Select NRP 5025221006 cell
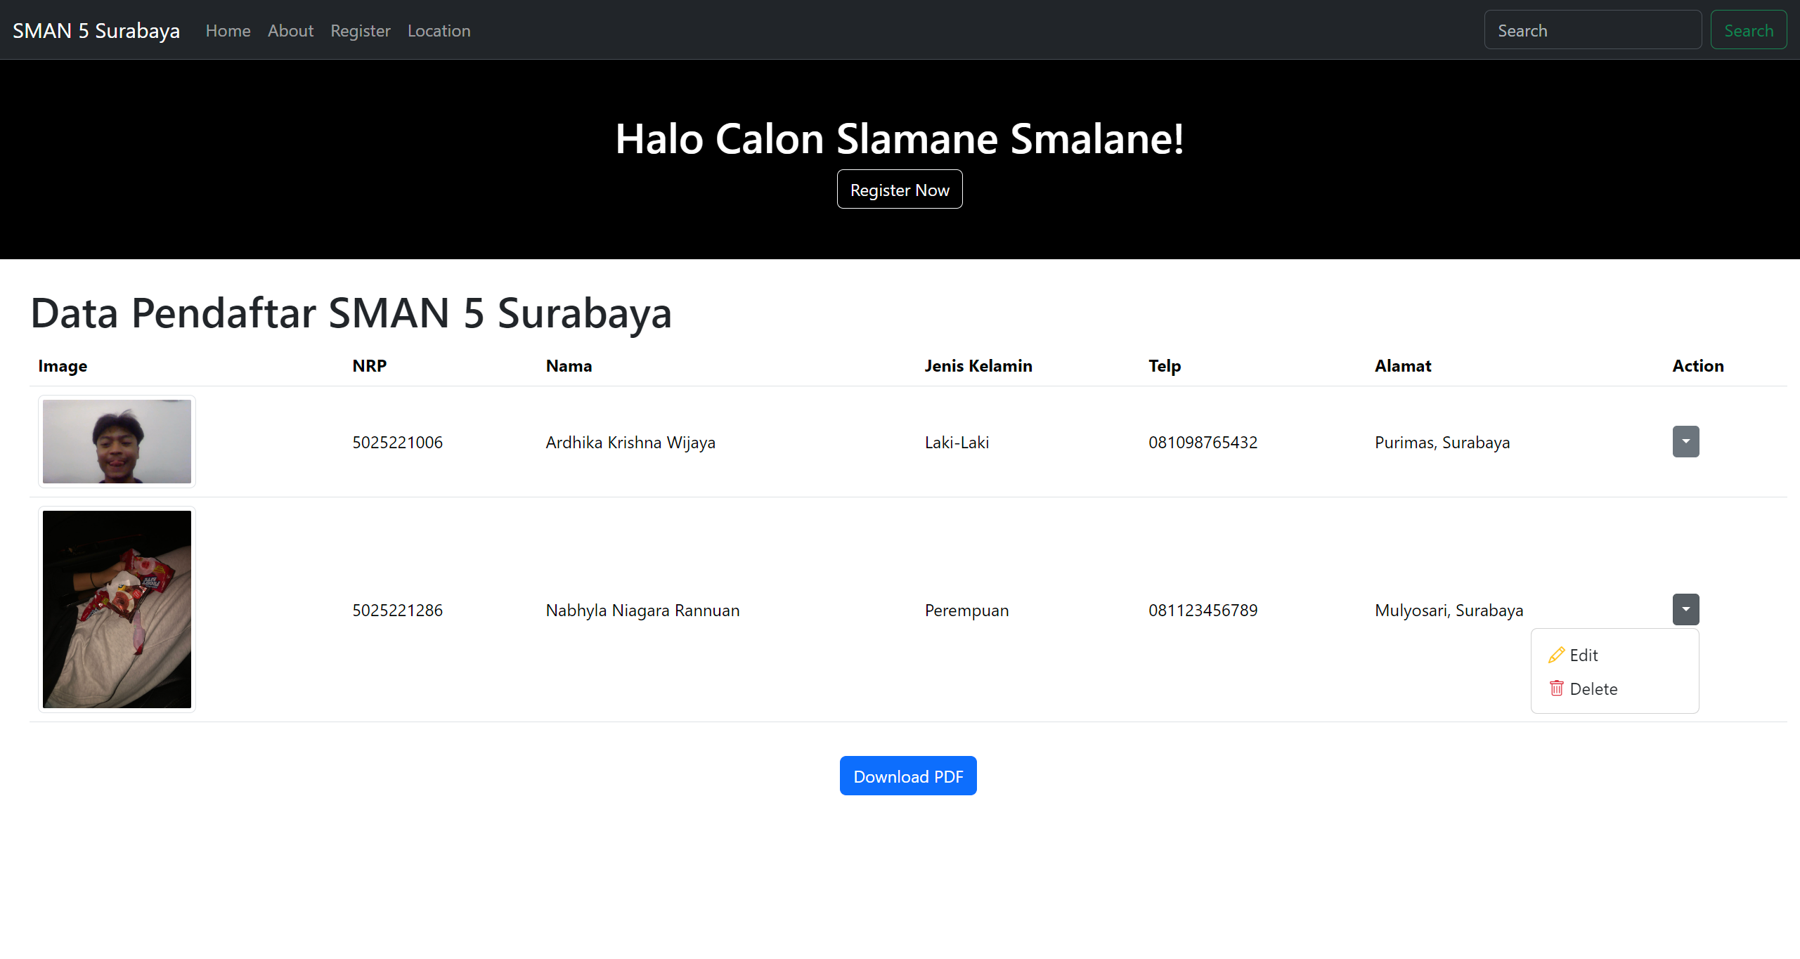1800x959 pixels. click(x=397, y=442)
